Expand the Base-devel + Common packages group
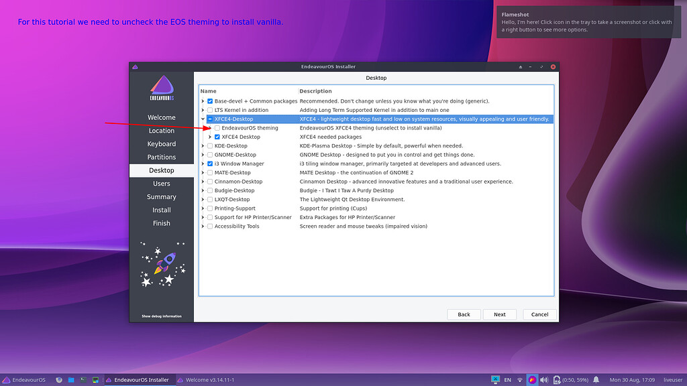687x386 pixels. 203,101
